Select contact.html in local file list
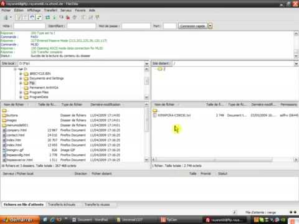The width and height of the screenshot is (299, 224). pos(16,135)
